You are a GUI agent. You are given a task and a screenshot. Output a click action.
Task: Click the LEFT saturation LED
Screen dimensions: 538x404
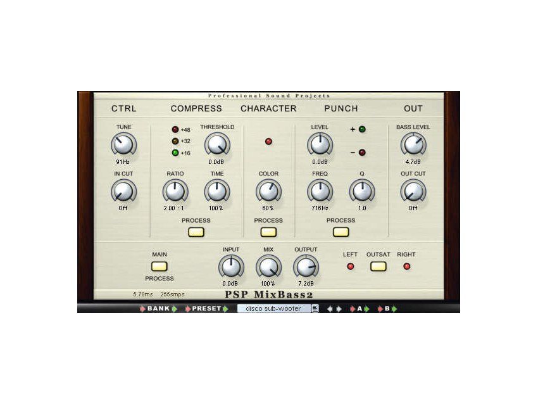point(350,266)
